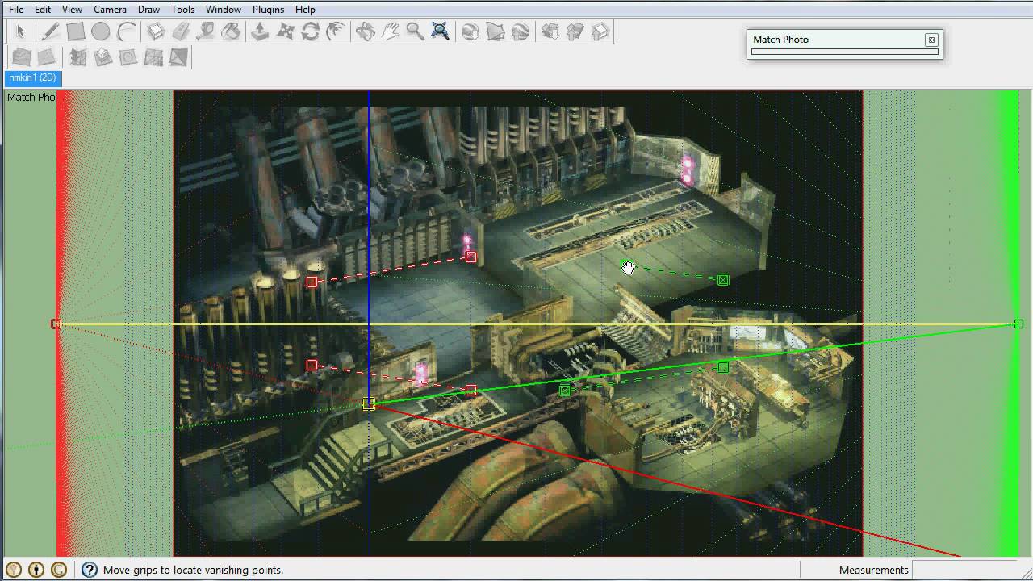Choose the Zoom magnifier tool
Screen dimensions: 1033x581
(x=415, y=31)
